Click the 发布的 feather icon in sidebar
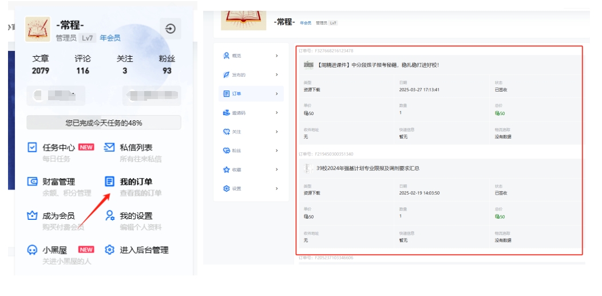 click(x=227, y=75)
